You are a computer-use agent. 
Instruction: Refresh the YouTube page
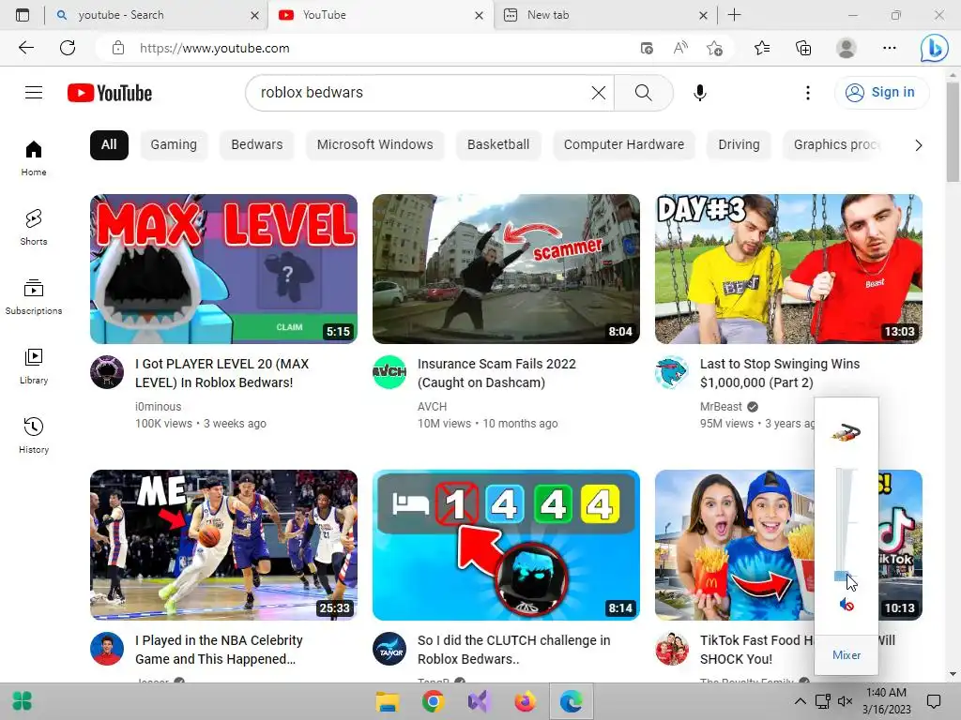[68, 48]
